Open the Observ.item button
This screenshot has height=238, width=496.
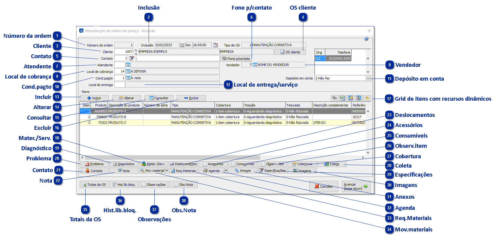pyautogui.click(x=272, y=164)
